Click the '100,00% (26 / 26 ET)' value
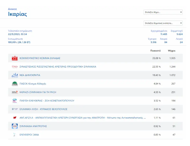Image resolution: width=190 pixels, height=146 pixels. (19, 42)
